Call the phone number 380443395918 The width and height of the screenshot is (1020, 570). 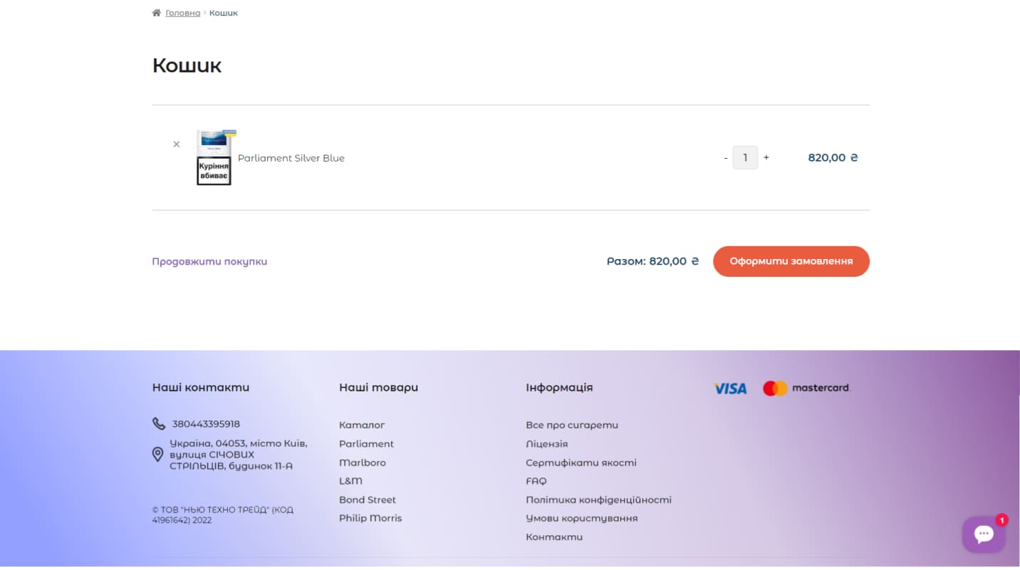pyautogui.click(x=206, y=424)
